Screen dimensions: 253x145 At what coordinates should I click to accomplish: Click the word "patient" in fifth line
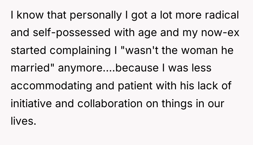tap(135, 86)
